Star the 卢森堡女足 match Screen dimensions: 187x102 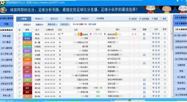[165, 59]
